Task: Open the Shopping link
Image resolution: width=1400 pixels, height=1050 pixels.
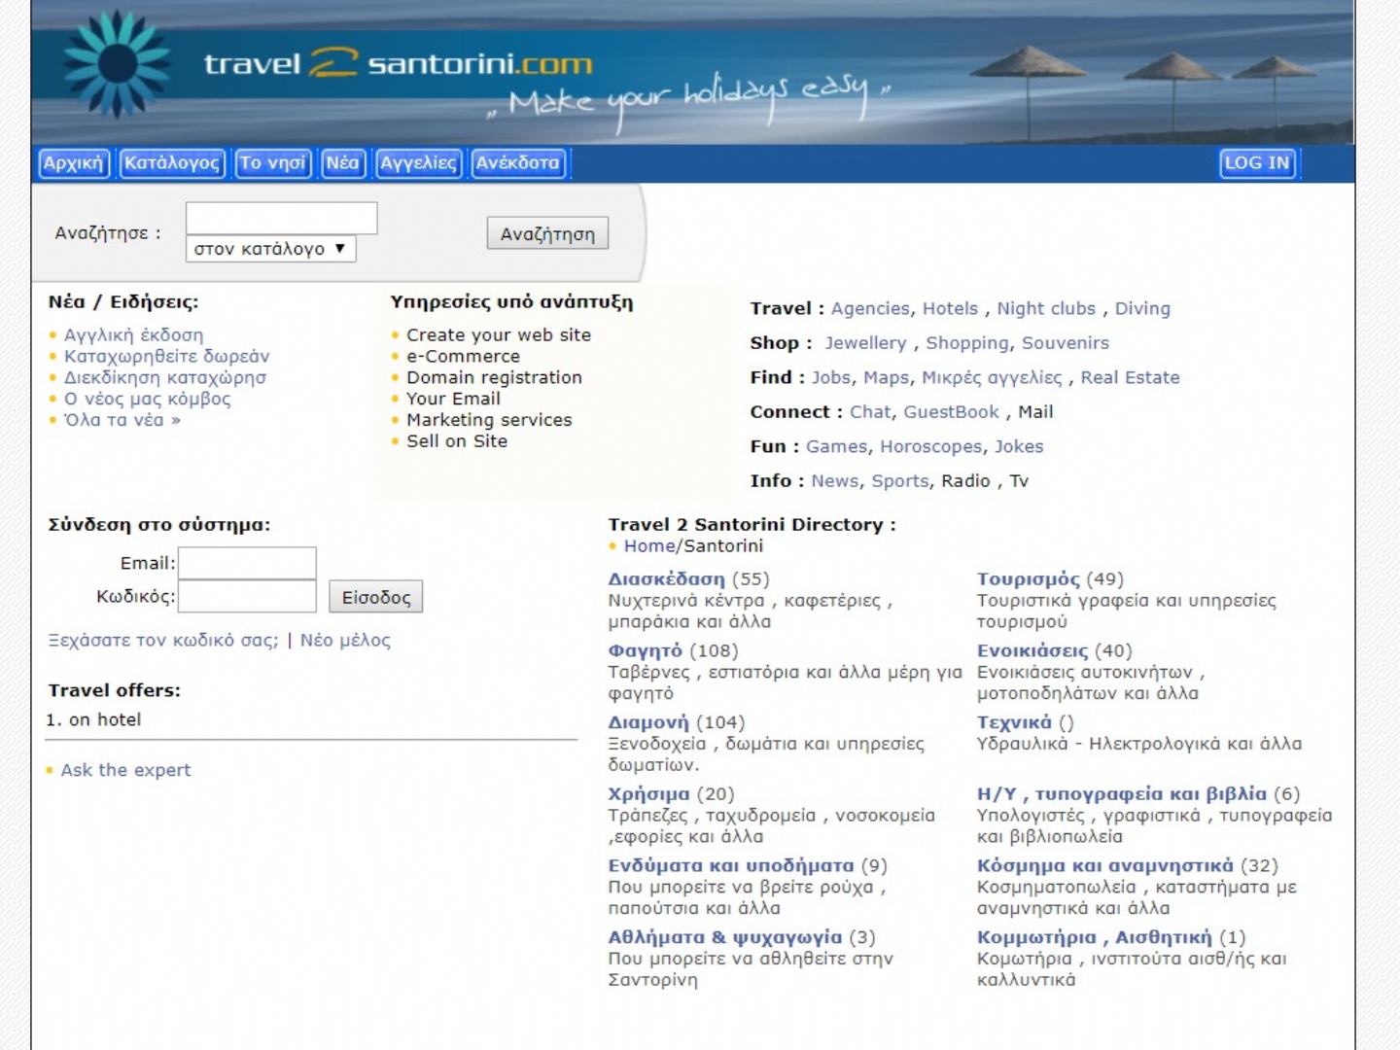Action: point(967,343)
